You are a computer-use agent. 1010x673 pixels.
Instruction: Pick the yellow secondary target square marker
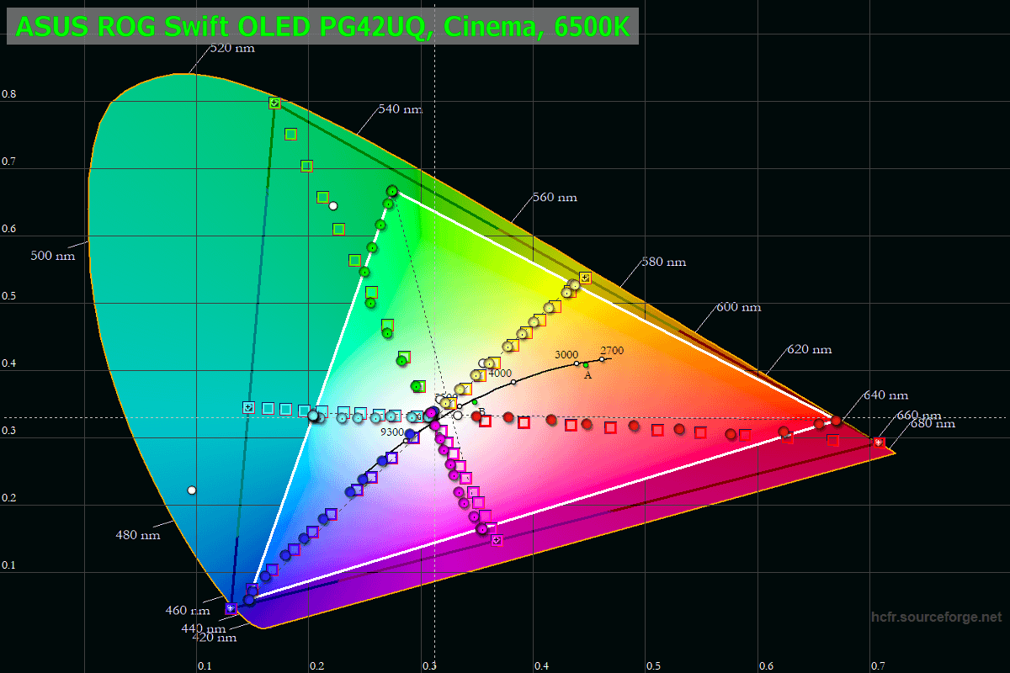coord(585,277)
